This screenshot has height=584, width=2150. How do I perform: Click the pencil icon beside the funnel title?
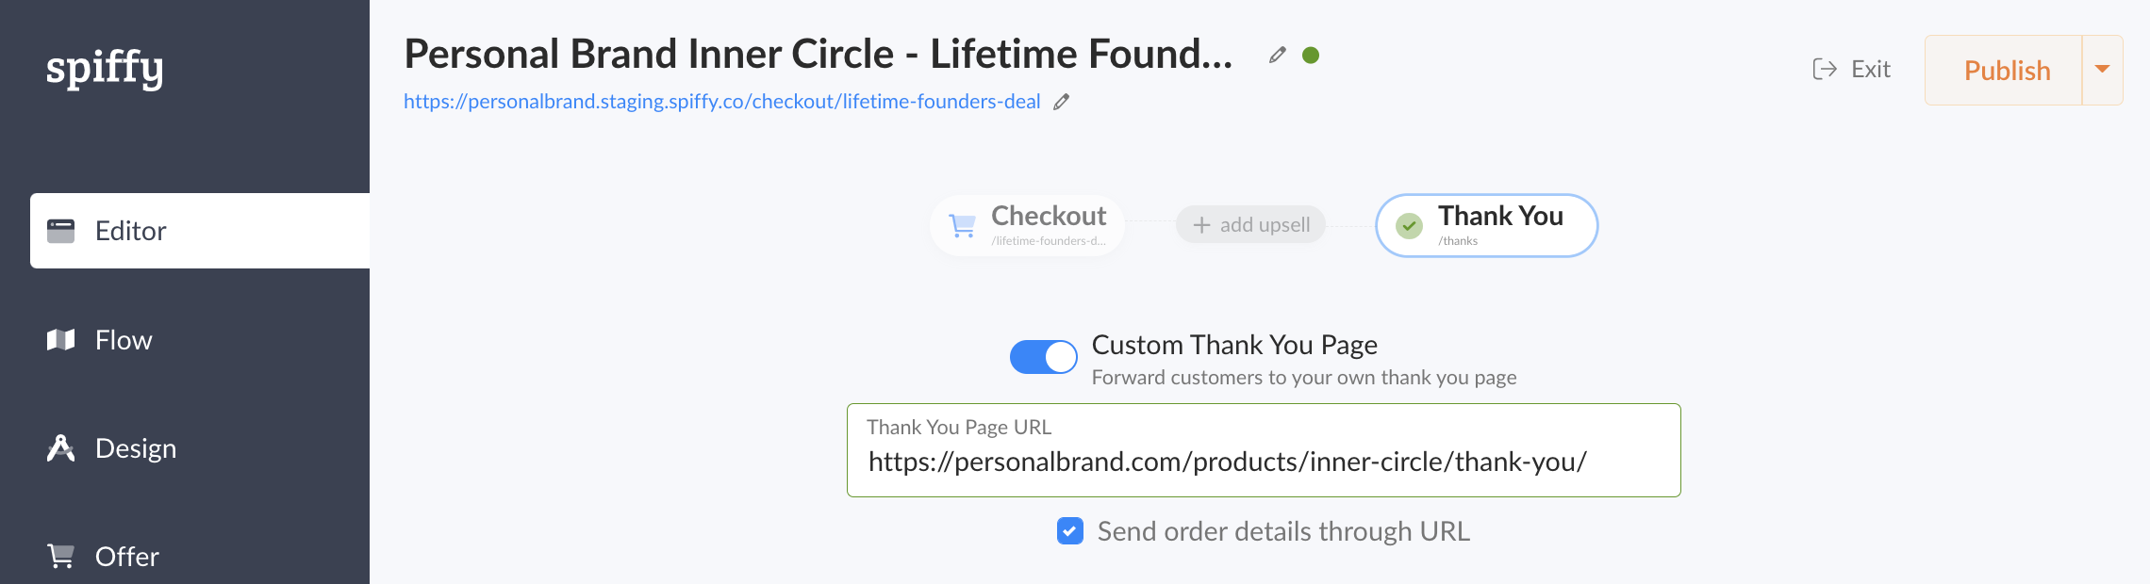[x=1277, y=55]
